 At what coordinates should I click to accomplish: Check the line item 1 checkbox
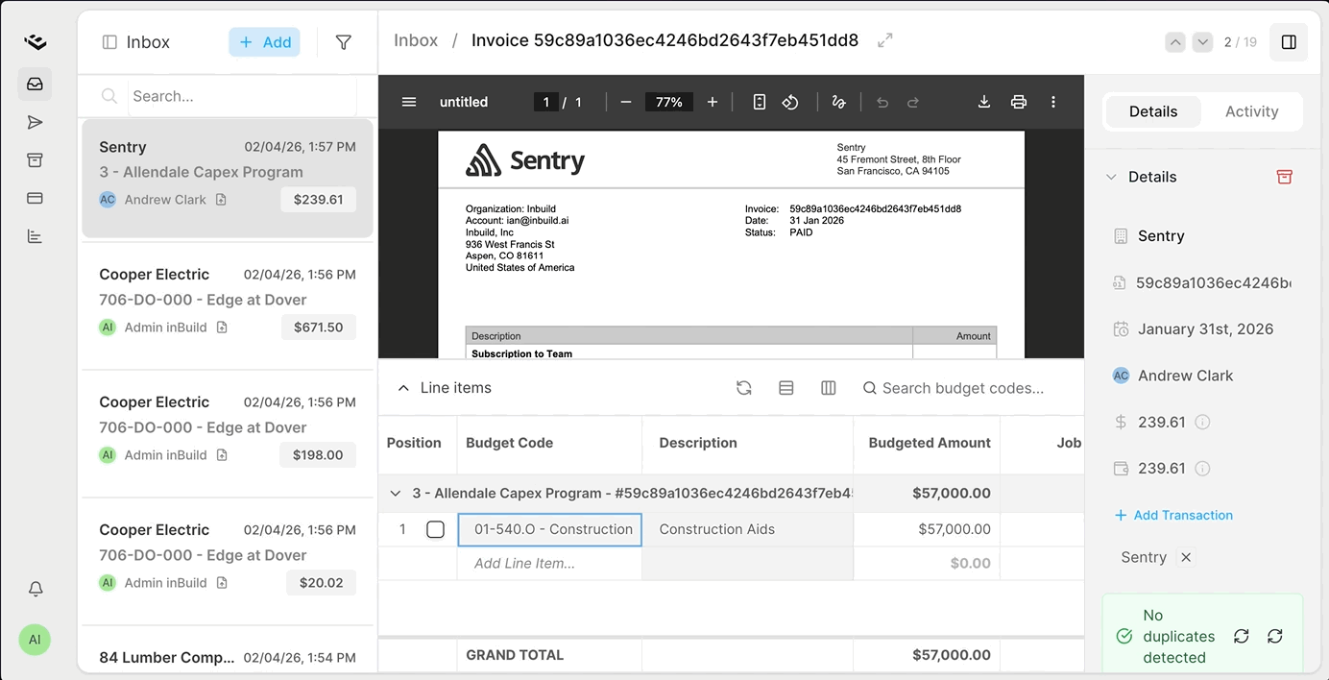point(435,529)
